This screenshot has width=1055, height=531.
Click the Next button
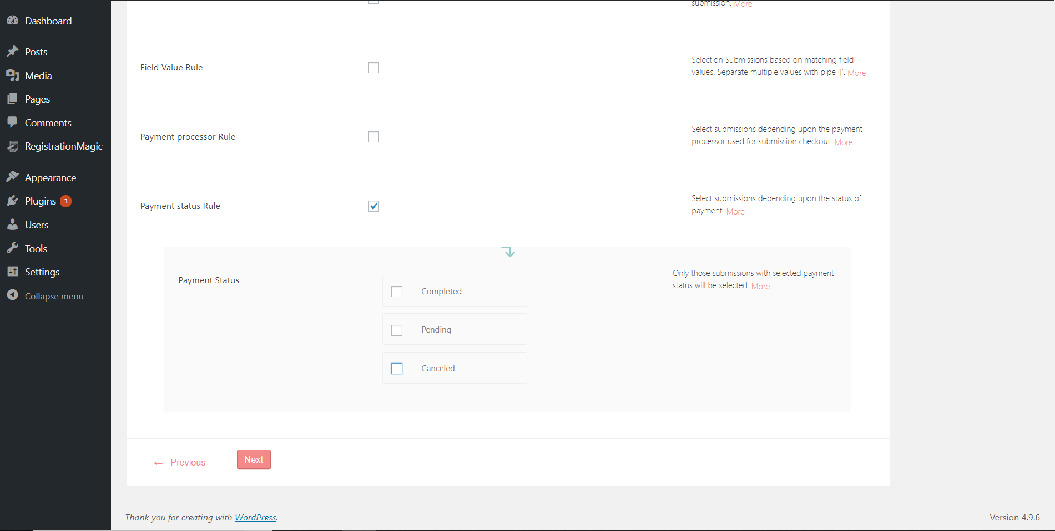(x=254, y=459)
